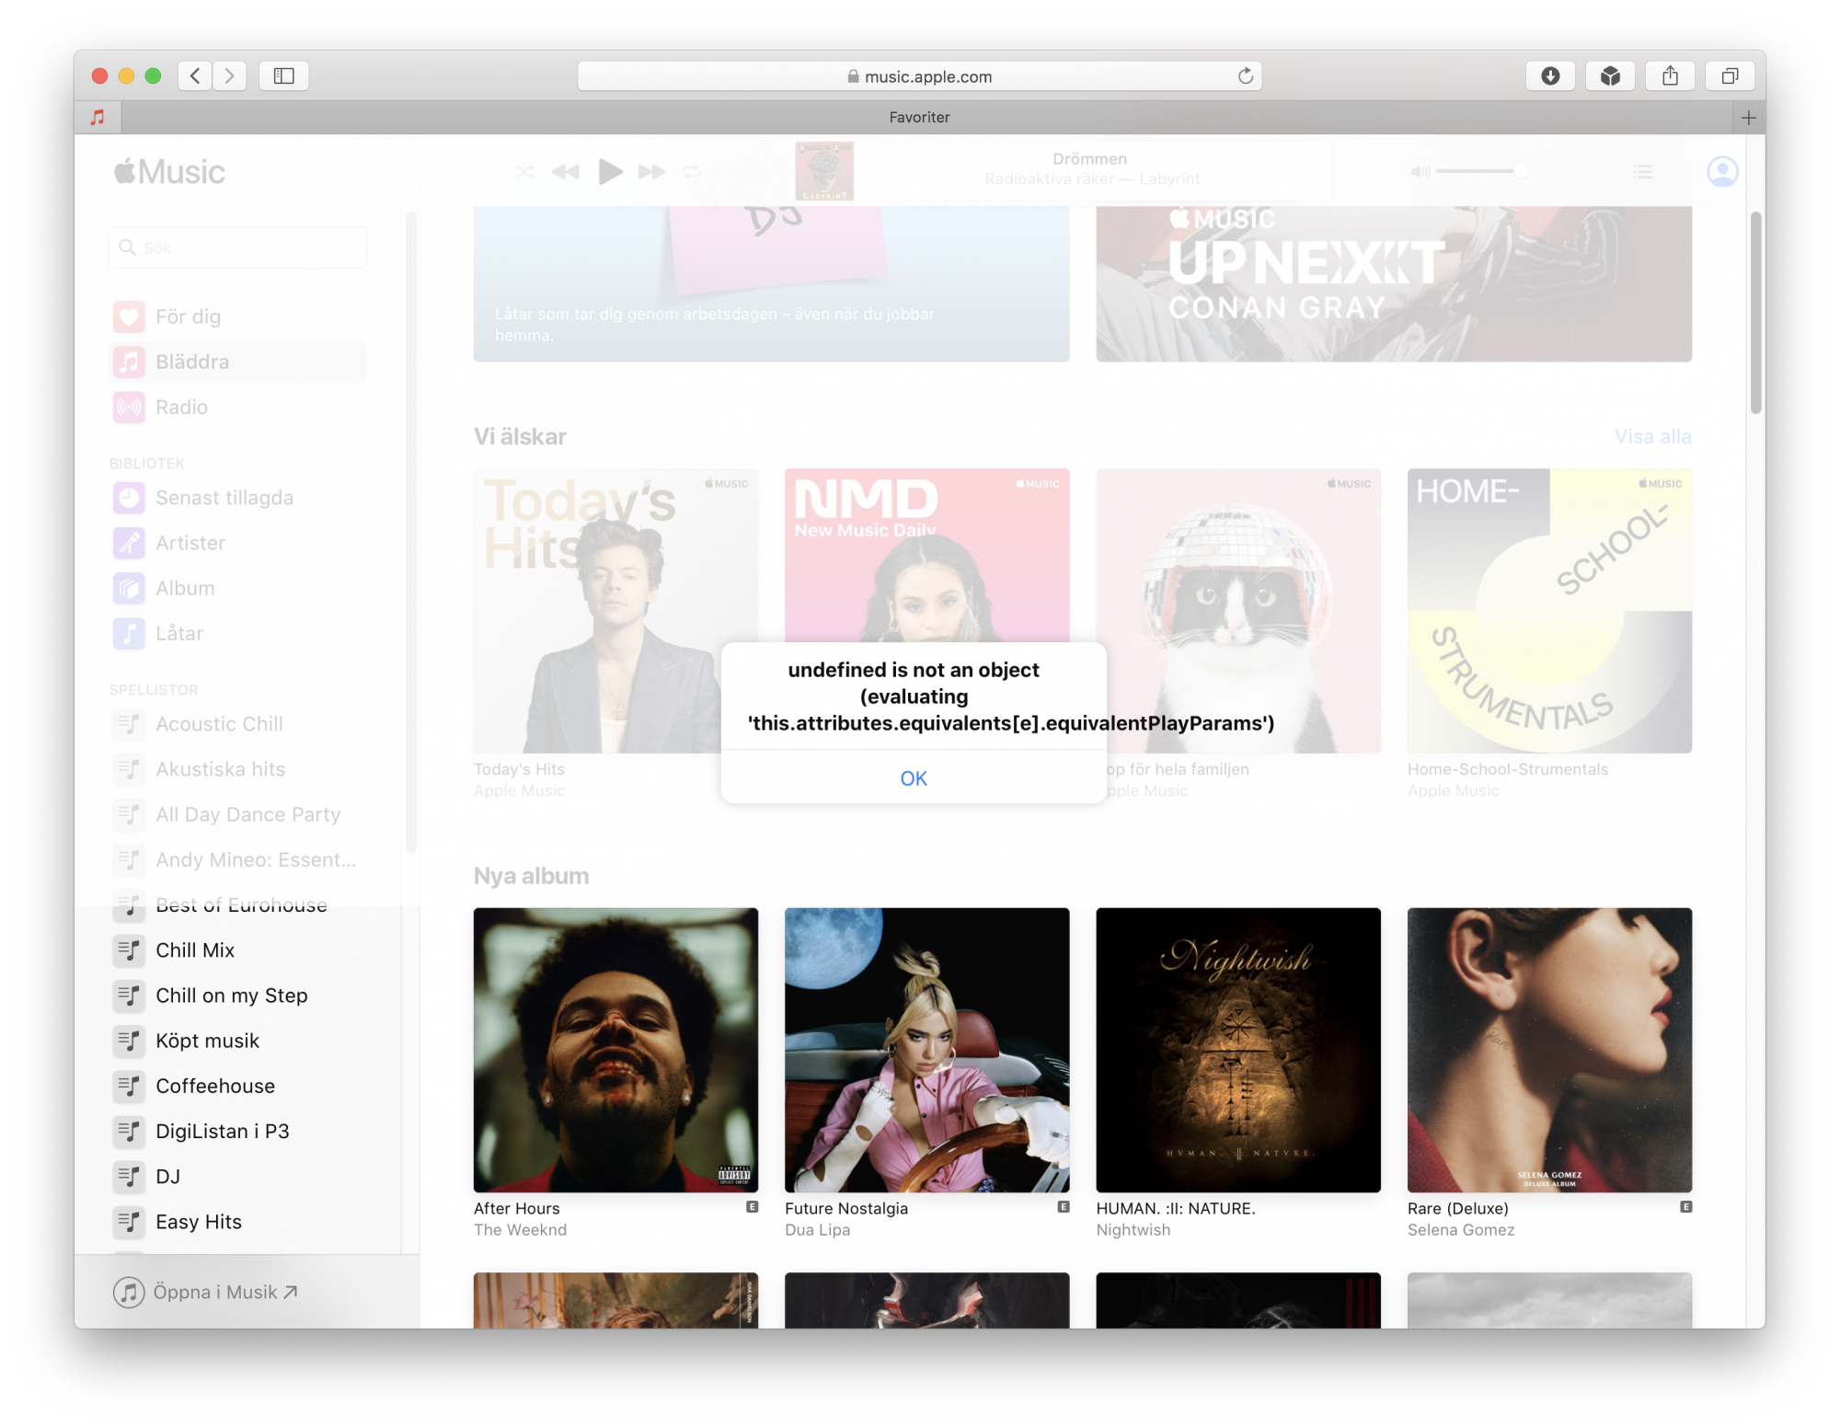Image resolution: width=1840 pixels, height=1427 pixels.
Task: Open Future Nostalgia album cover
Action: tap(926, 1050)
